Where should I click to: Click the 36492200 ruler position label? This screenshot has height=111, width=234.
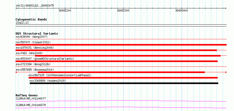[65, 10]
